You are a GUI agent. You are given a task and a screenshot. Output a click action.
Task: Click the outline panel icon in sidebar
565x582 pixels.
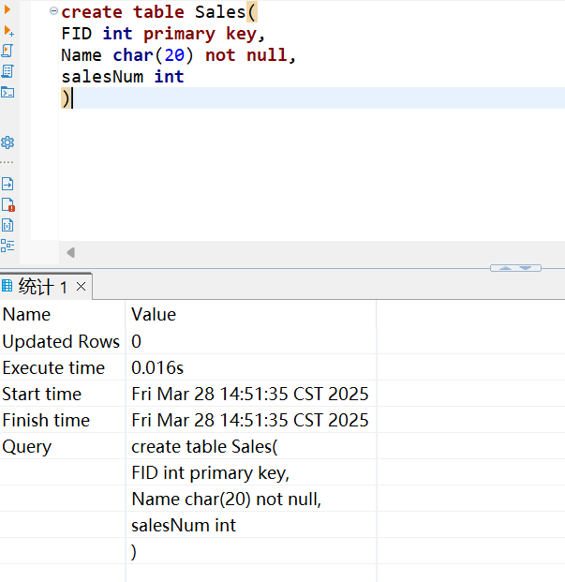point(7,246)
